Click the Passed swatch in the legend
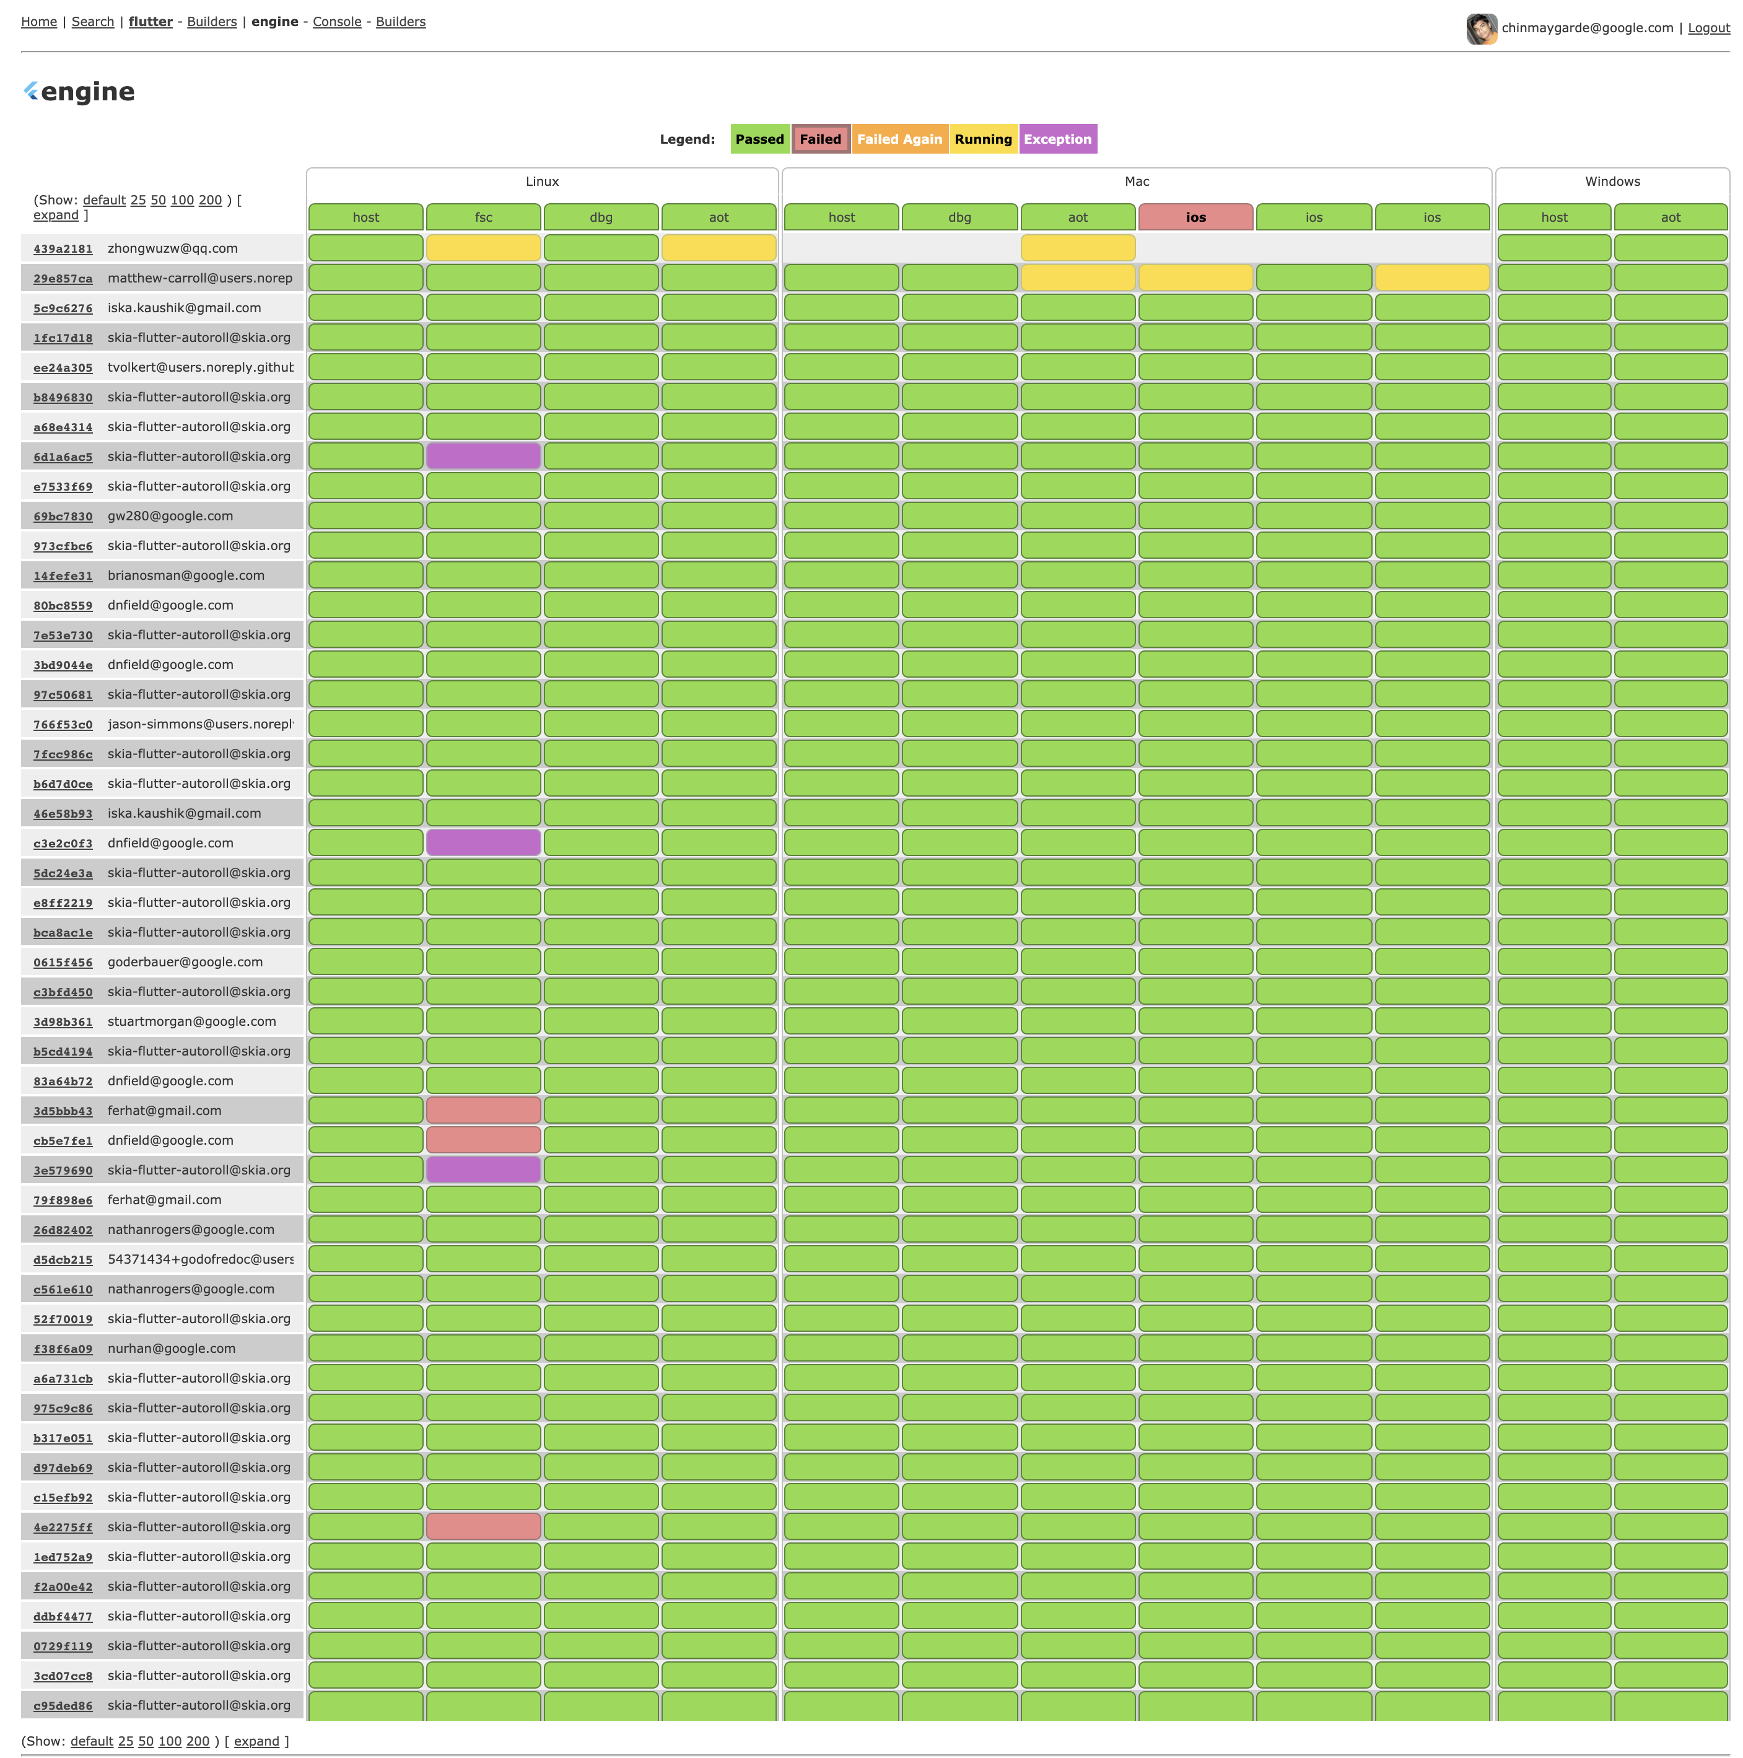 coord(759,138)
